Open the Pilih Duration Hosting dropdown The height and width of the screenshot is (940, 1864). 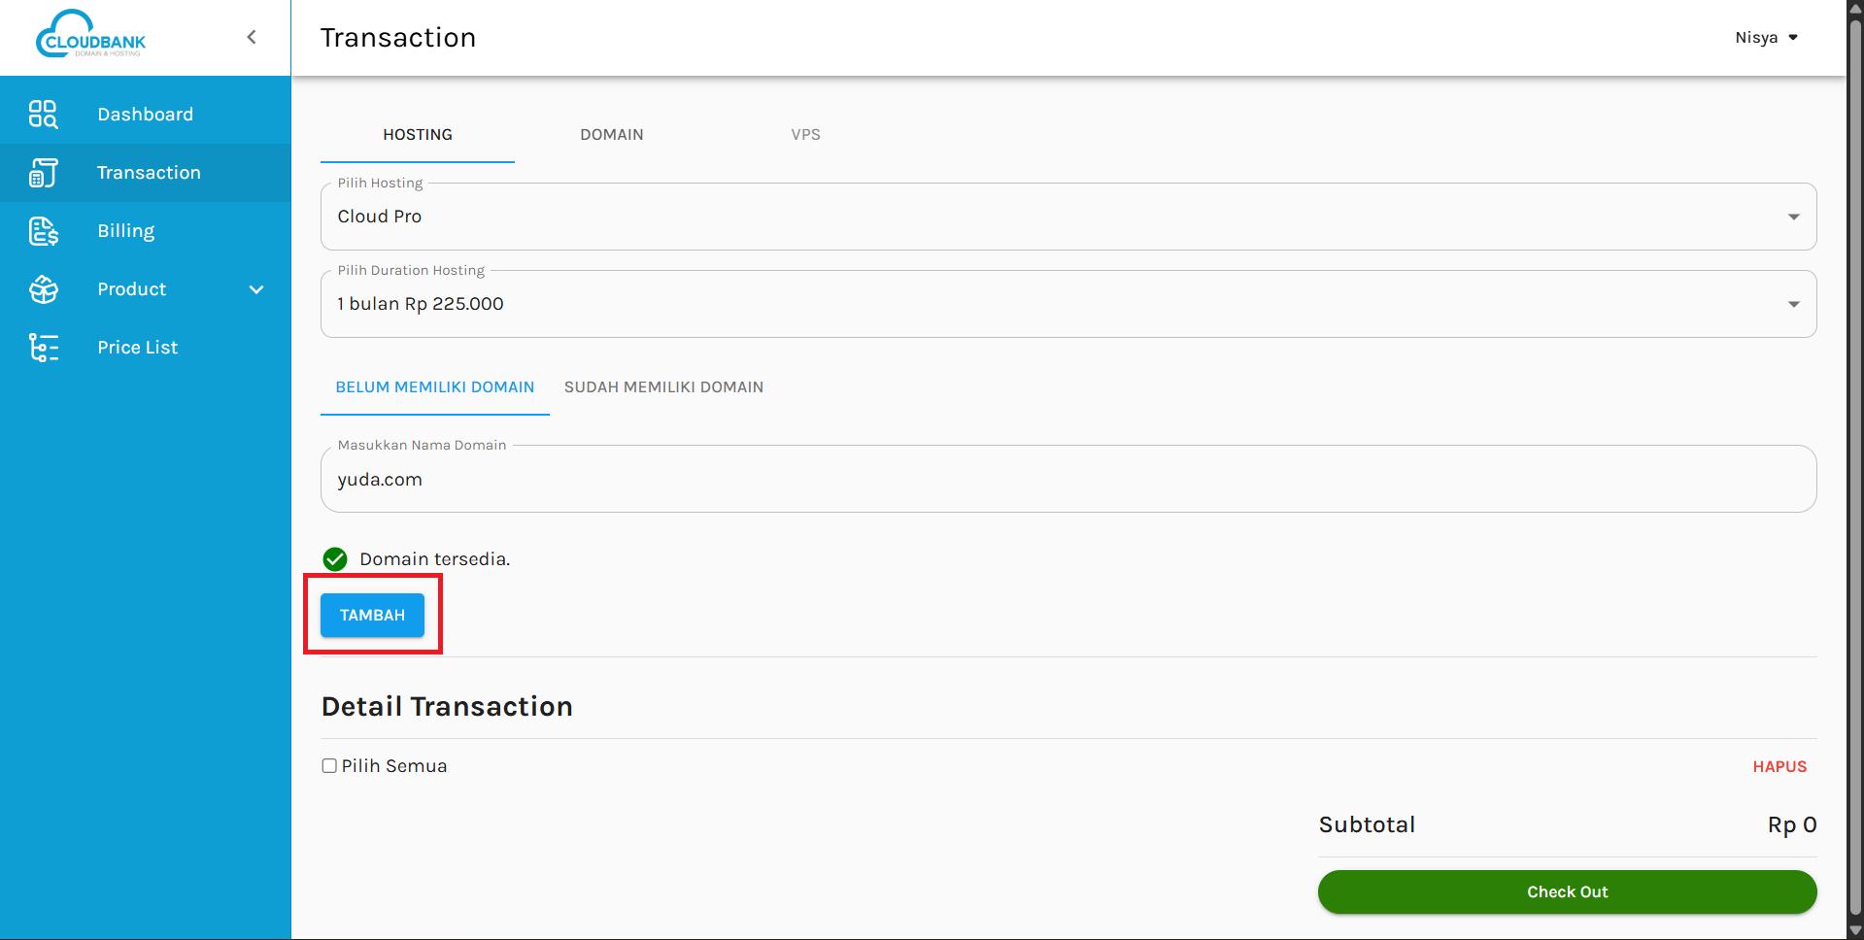1068,304
